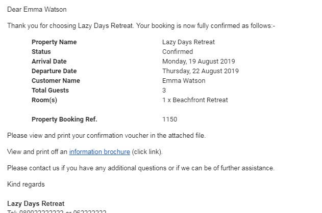
Task: Click the 'Room(s)' label
Action: coord(44,100)
